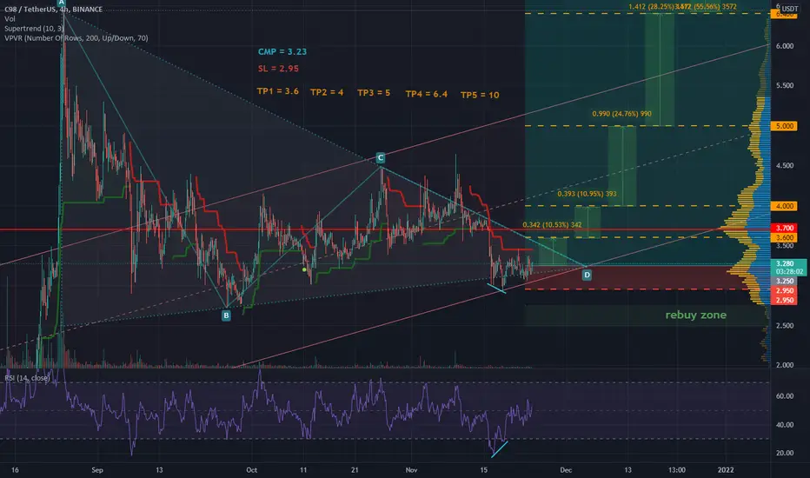Select the Vol indicator legend
This screenshot has width=810, height=478.
point(10,18)
